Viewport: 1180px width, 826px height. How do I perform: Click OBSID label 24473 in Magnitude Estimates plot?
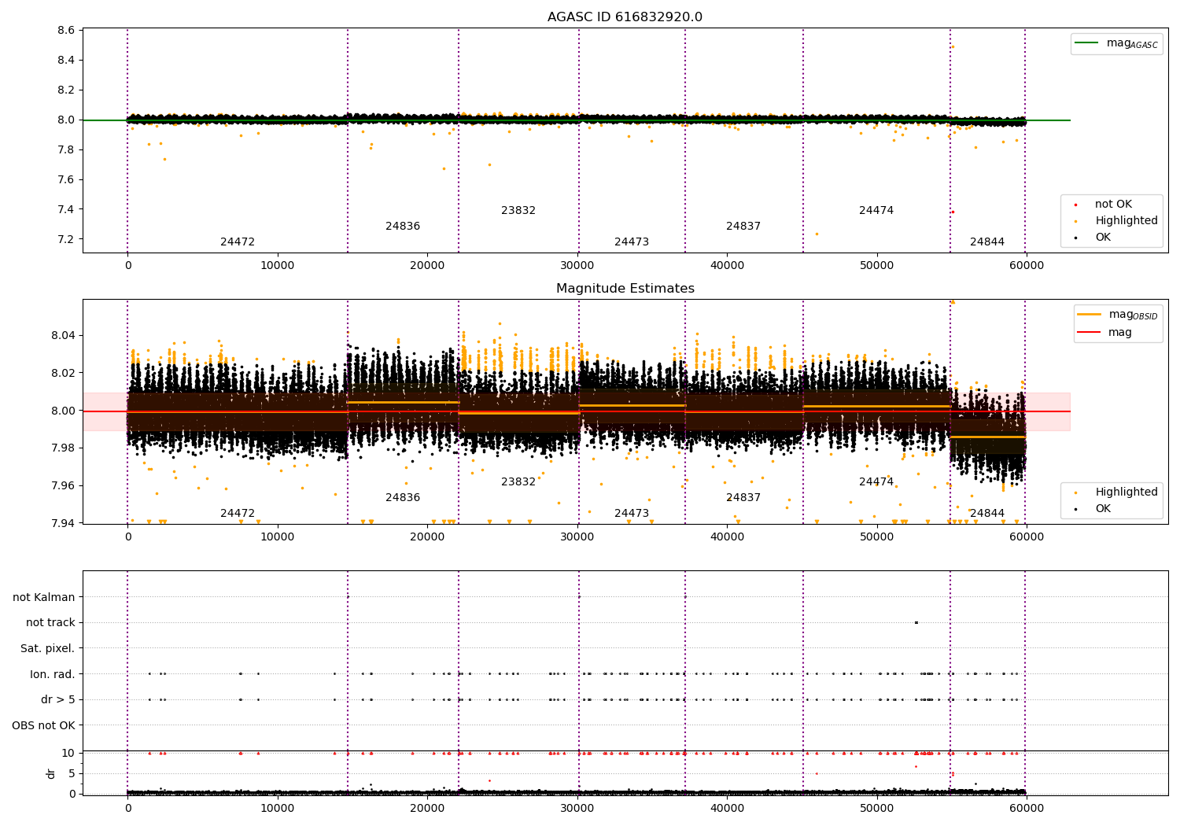[632, 514]
